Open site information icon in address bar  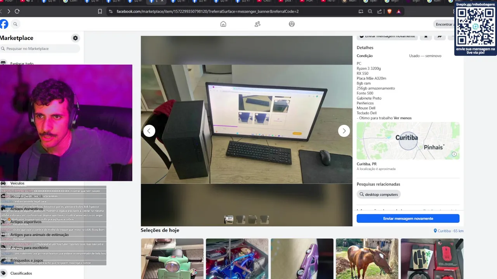[111, 11]
